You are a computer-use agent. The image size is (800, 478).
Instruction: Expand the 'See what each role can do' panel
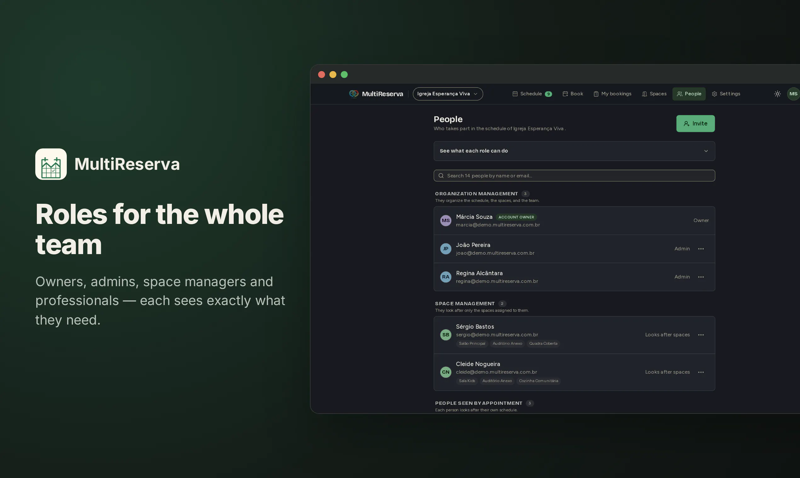[x=574, y=151]
